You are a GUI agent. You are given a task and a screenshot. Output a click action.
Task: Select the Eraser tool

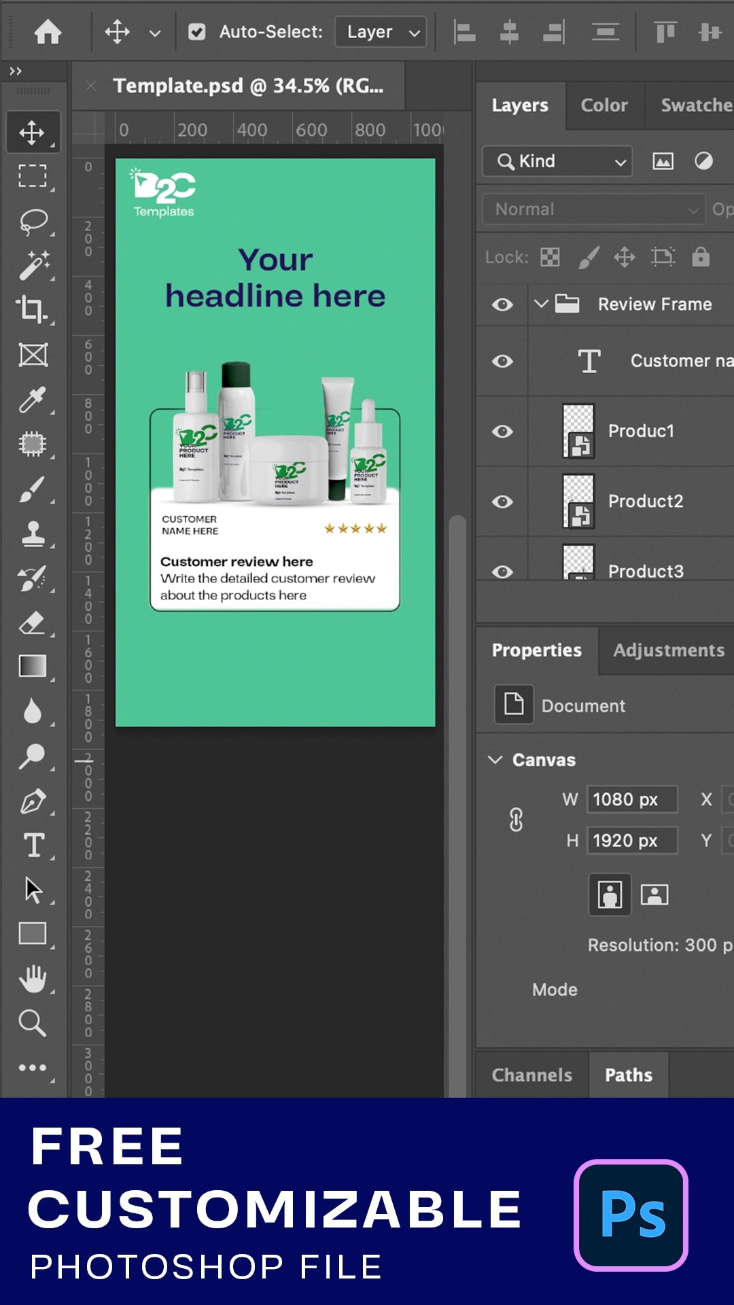click(33, 623)
